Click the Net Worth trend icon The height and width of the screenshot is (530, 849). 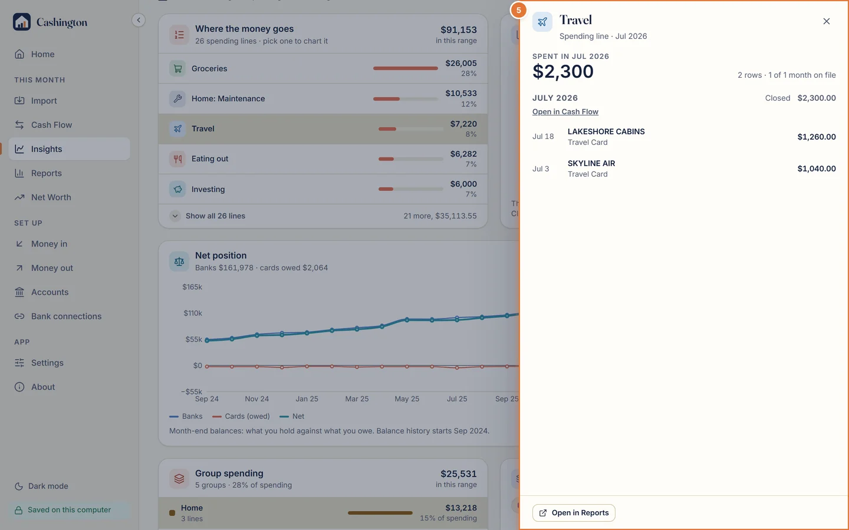point(19,197)
